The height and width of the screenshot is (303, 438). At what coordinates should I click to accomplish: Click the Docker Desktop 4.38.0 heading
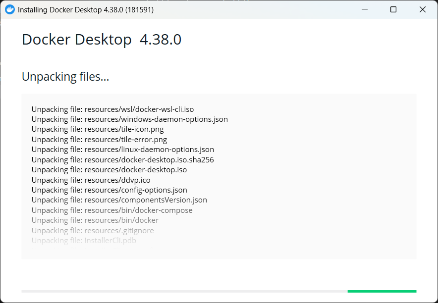coord(102,40)
